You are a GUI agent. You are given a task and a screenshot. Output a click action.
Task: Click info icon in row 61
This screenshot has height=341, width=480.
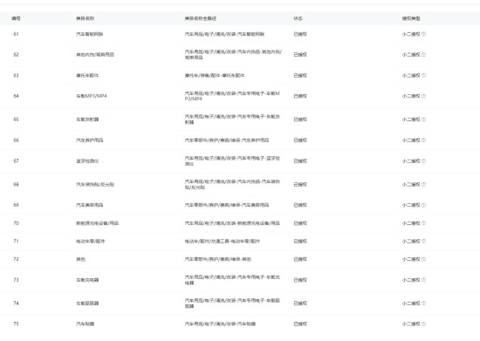pyautogui.click(x=423, y=34)
